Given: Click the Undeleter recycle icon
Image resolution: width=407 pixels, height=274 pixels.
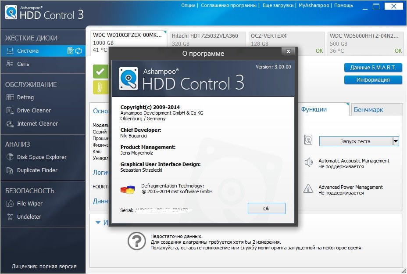Looking at the screenshot, I should (10, 216).
